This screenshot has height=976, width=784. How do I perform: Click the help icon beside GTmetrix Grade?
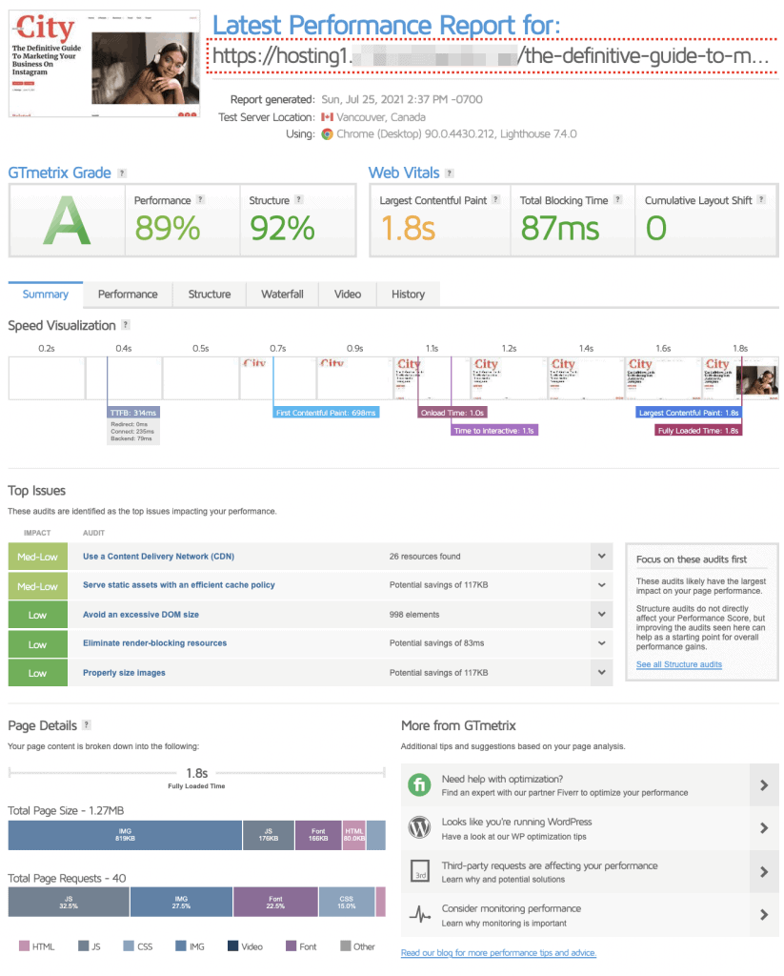(x=121, y=173)
